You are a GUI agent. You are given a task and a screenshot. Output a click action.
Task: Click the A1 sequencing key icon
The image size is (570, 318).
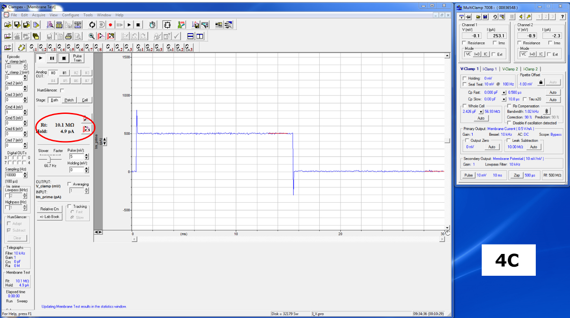[x=110, y=47]
